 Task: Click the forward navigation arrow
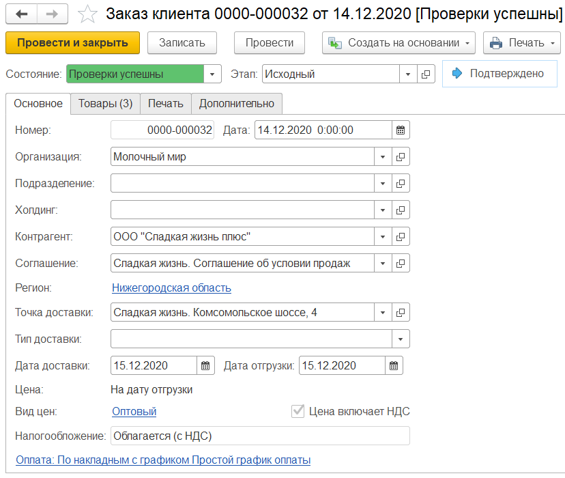pyautogui.click(x=52, y=13)
